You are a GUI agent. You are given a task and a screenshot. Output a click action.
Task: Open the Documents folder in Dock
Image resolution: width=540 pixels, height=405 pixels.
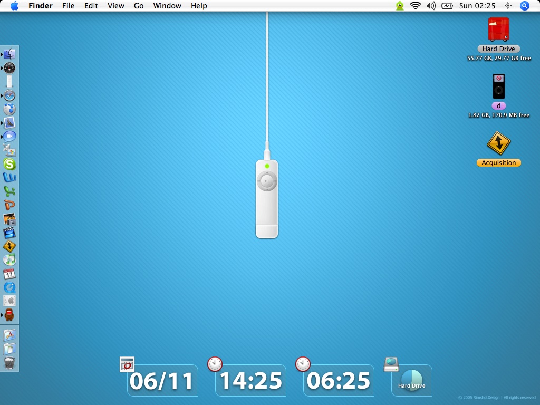[x=9, y=349]
